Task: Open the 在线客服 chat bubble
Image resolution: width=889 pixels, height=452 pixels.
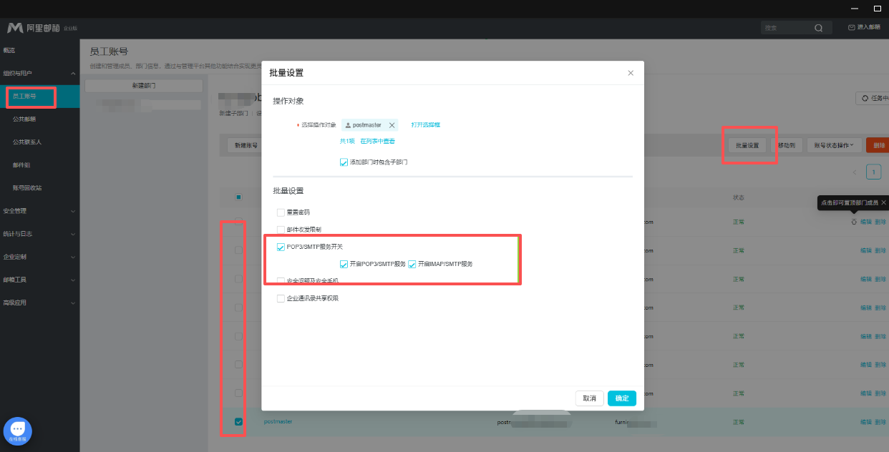Action: point(18,431)
